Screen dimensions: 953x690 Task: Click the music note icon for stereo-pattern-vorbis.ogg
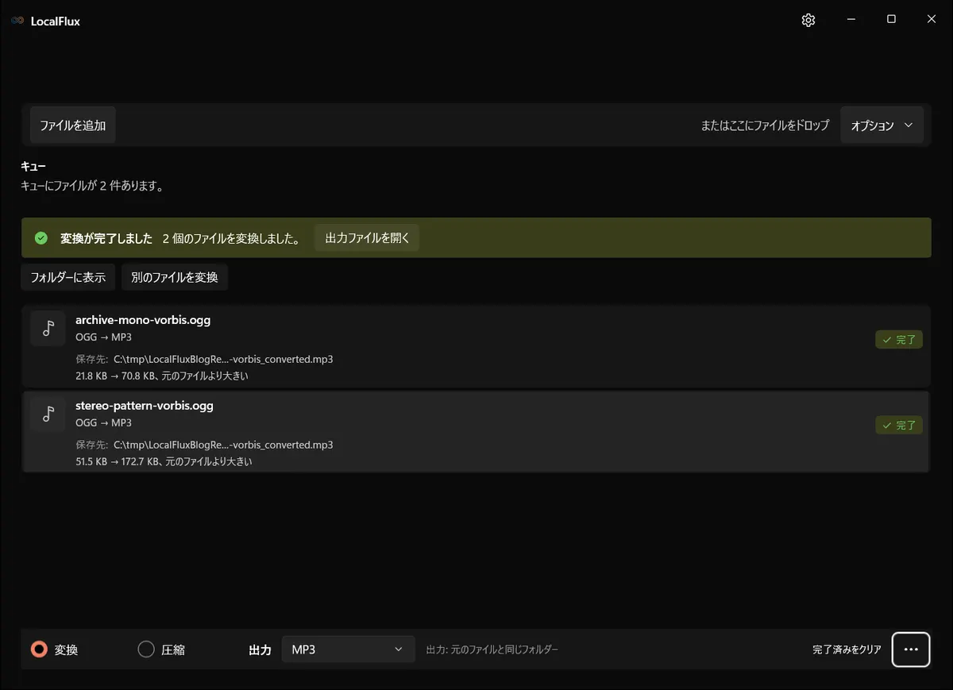pos(48,414)
